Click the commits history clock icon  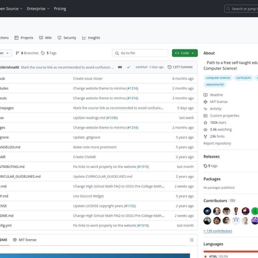tap(169, 67)
